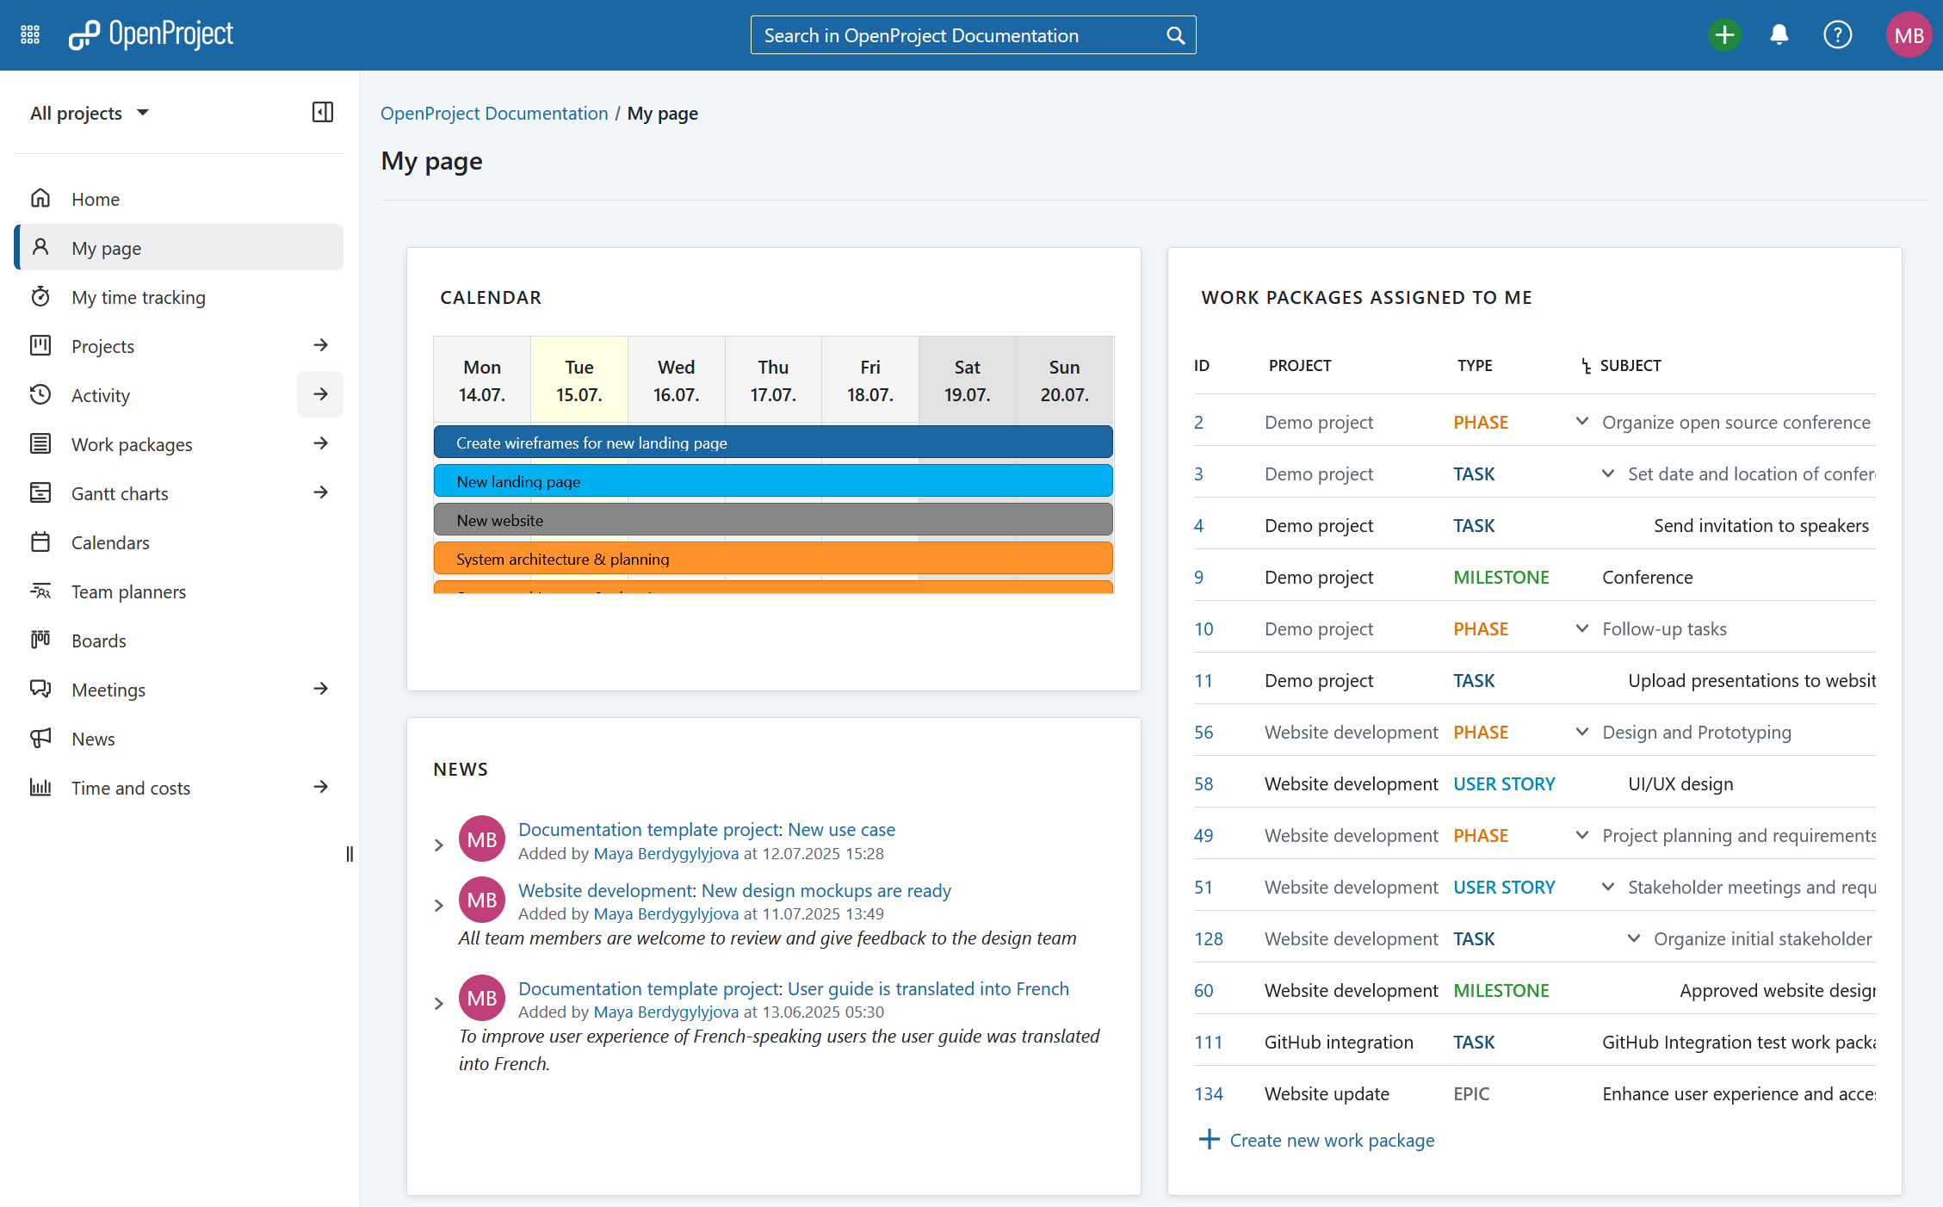Sort by the TYPE column header
Image resolution: width=1943 pixels, height=1207 pixels.
pyautogui.click(x=1475, y=366)
